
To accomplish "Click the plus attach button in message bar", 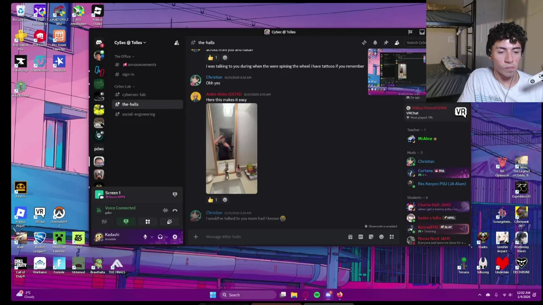I will [196, 237].
